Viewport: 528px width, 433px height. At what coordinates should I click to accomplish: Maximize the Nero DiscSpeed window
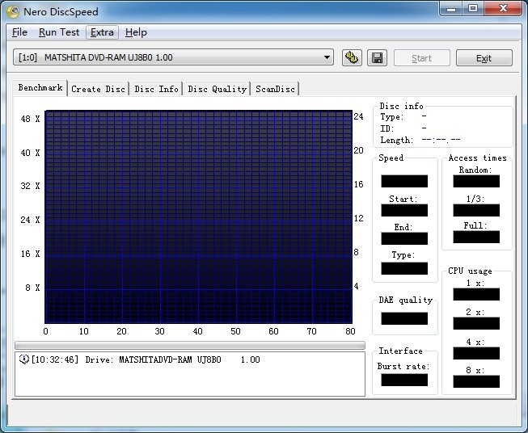[x=473, y=9]
